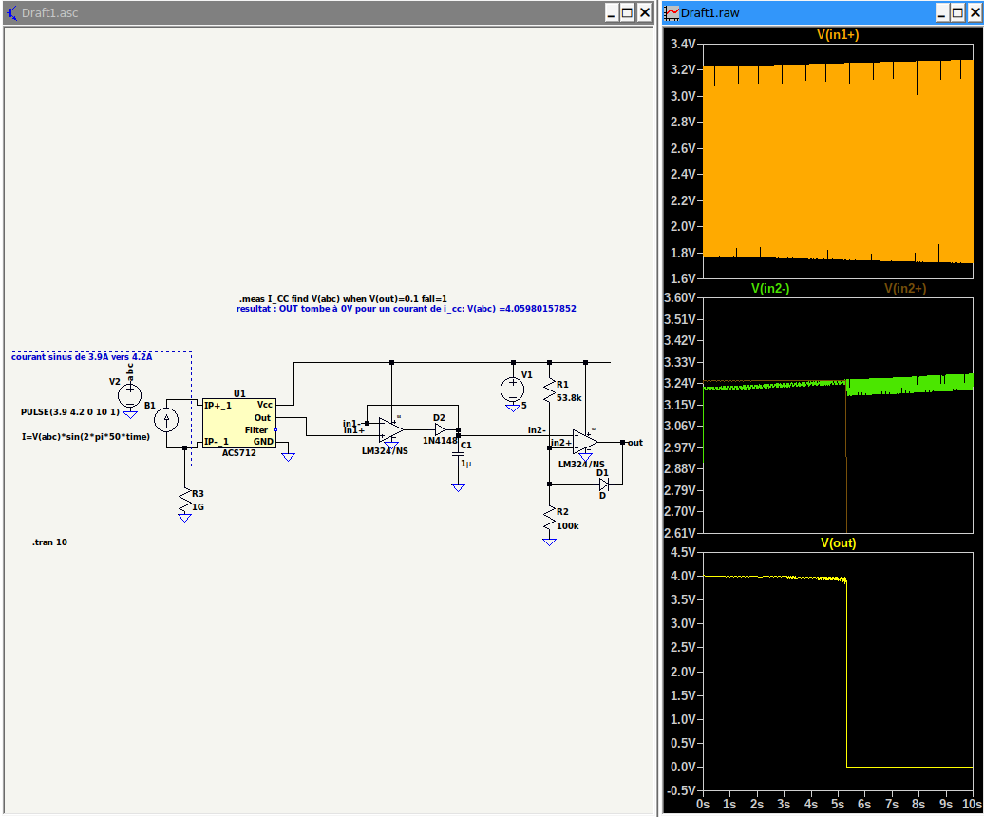Click the D2 1N4148 diode symbol
984x817 pixels.
tap(440, 428)
